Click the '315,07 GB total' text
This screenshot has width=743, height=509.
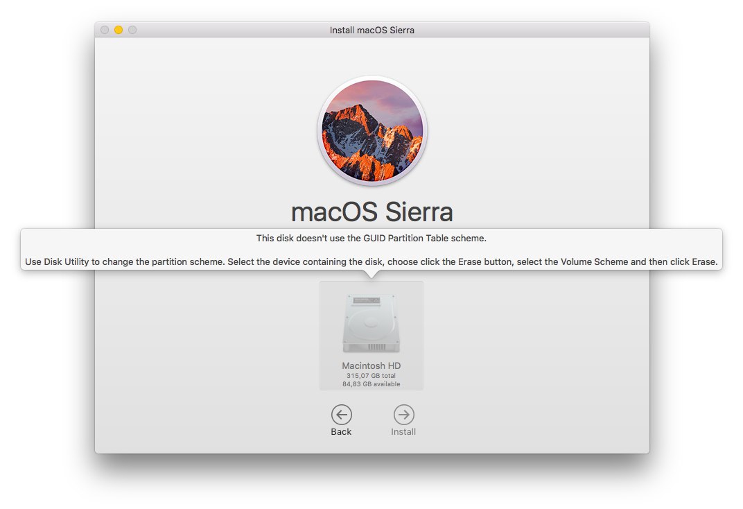[x=371, y=375]
